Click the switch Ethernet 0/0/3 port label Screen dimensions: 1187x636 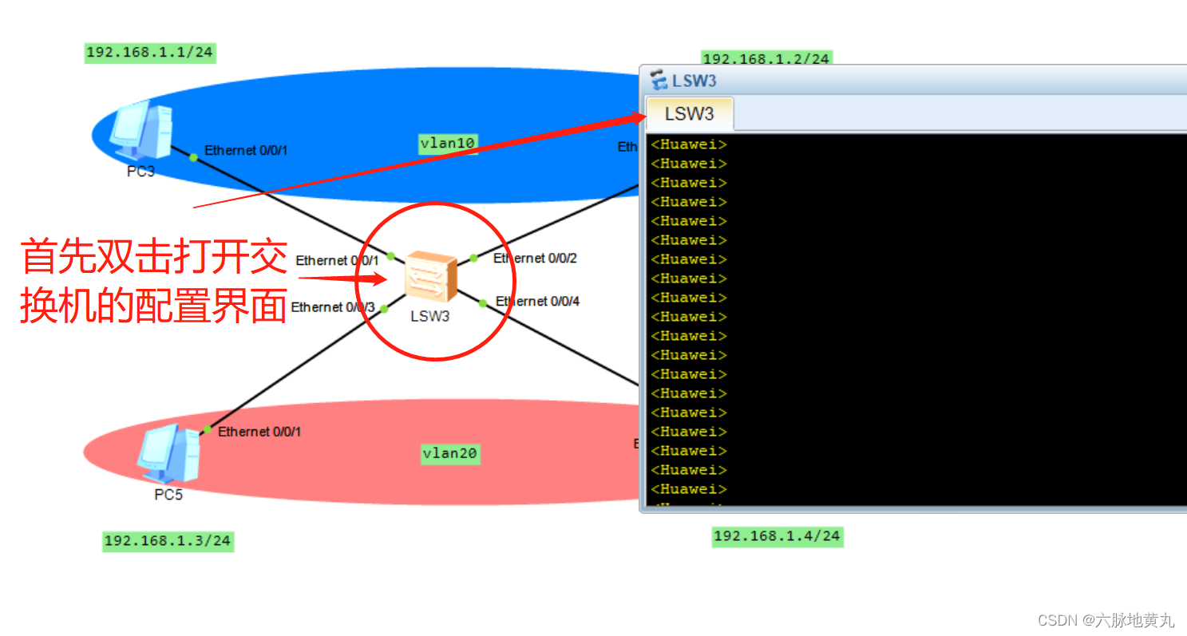(333, 307)
